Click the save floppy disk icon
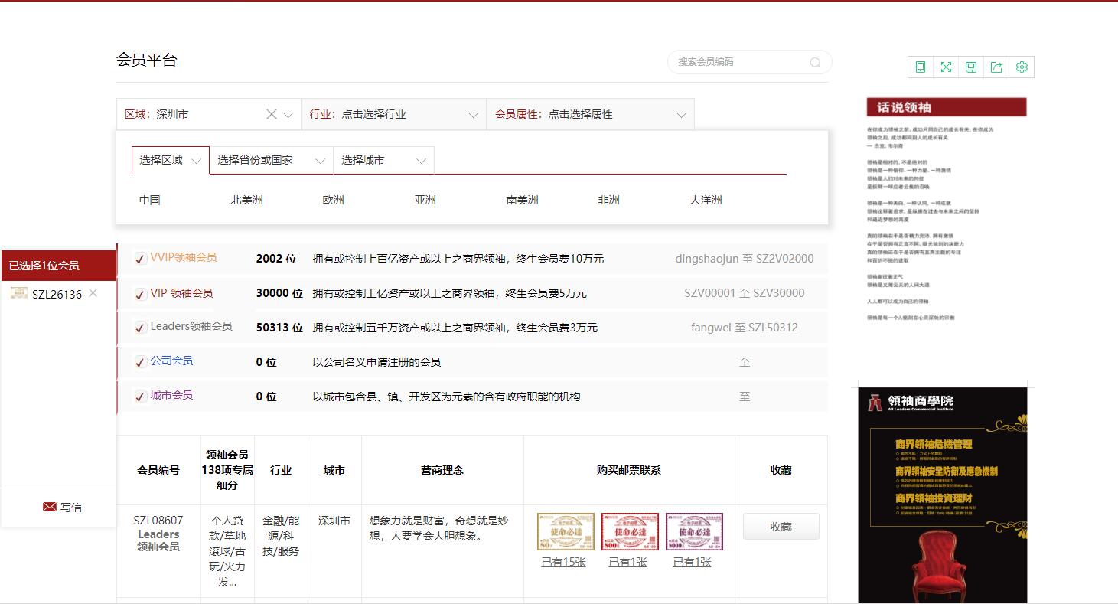 point(971,67)
